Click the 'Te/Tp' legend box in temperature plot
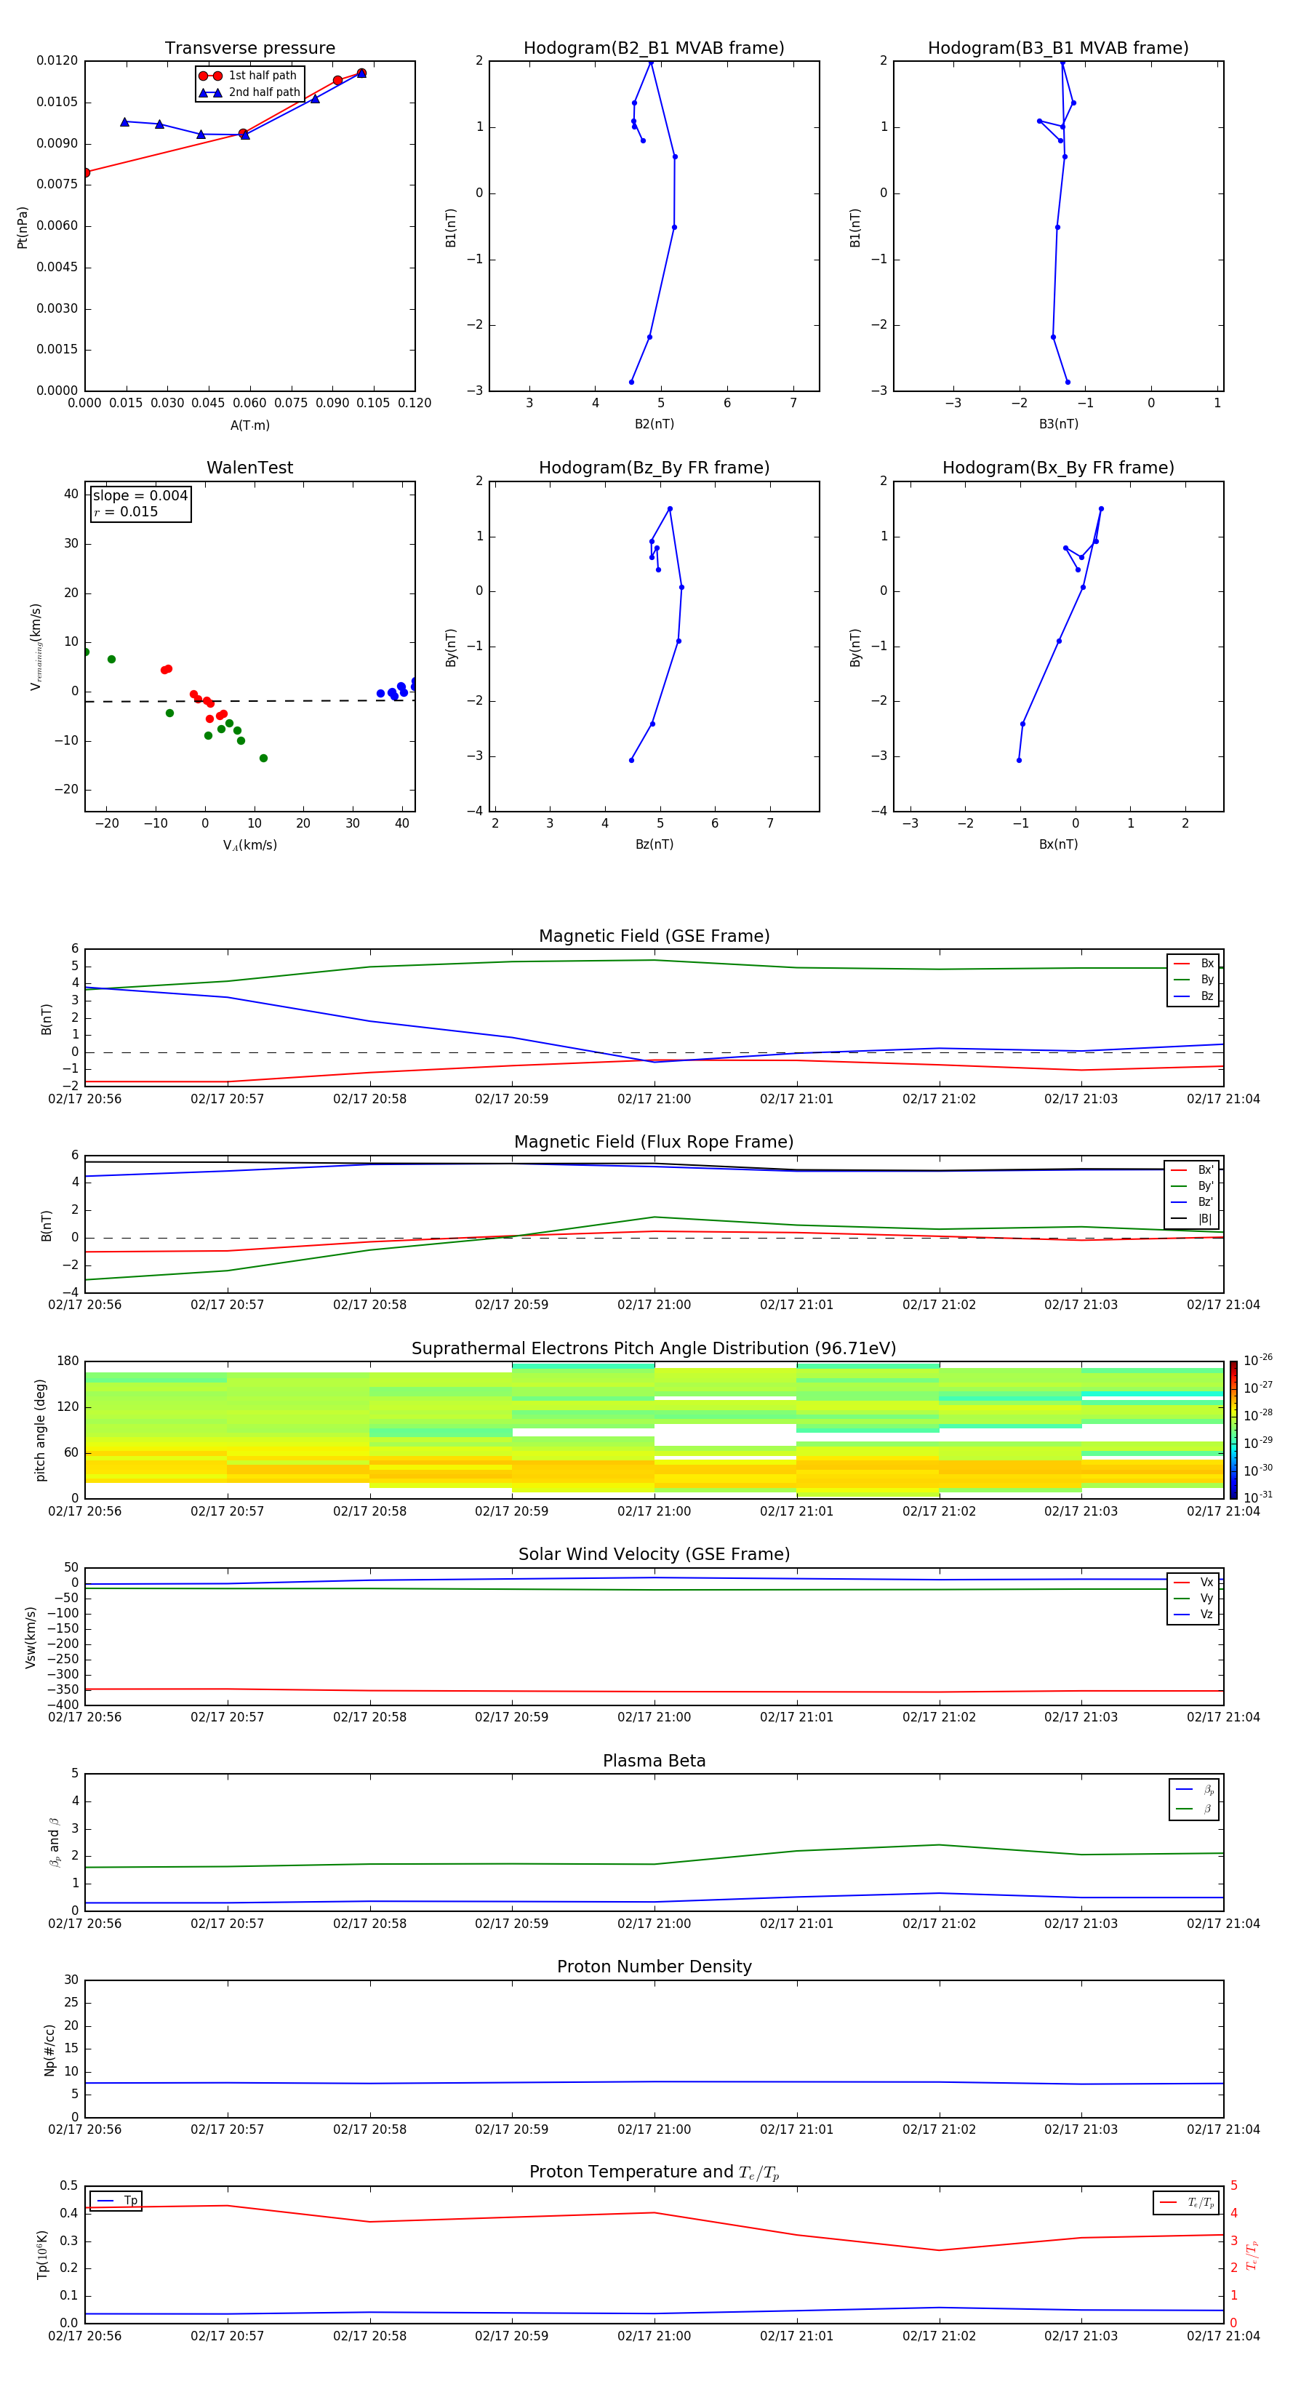1309x2400 pixels. pos(1186,2204)
